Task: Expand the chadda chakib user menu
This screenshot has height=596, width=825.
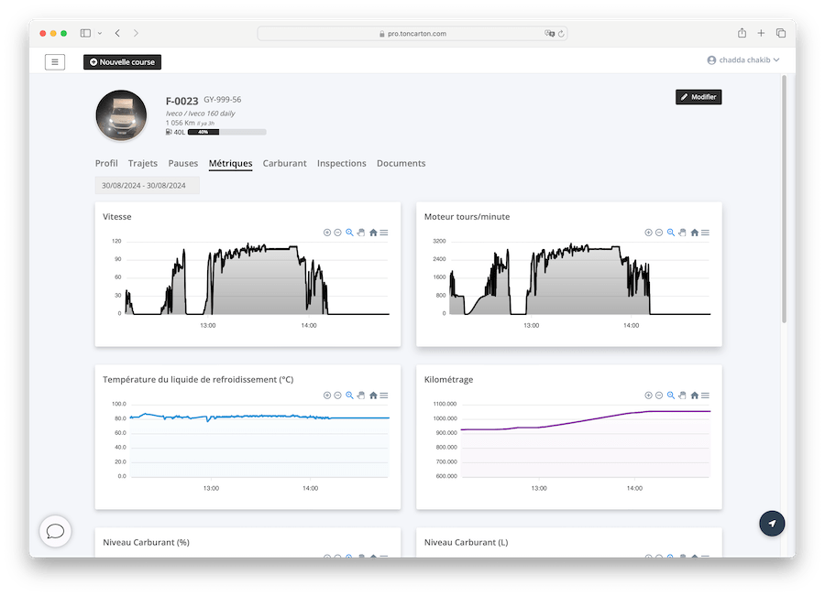Action: (742, 60)
